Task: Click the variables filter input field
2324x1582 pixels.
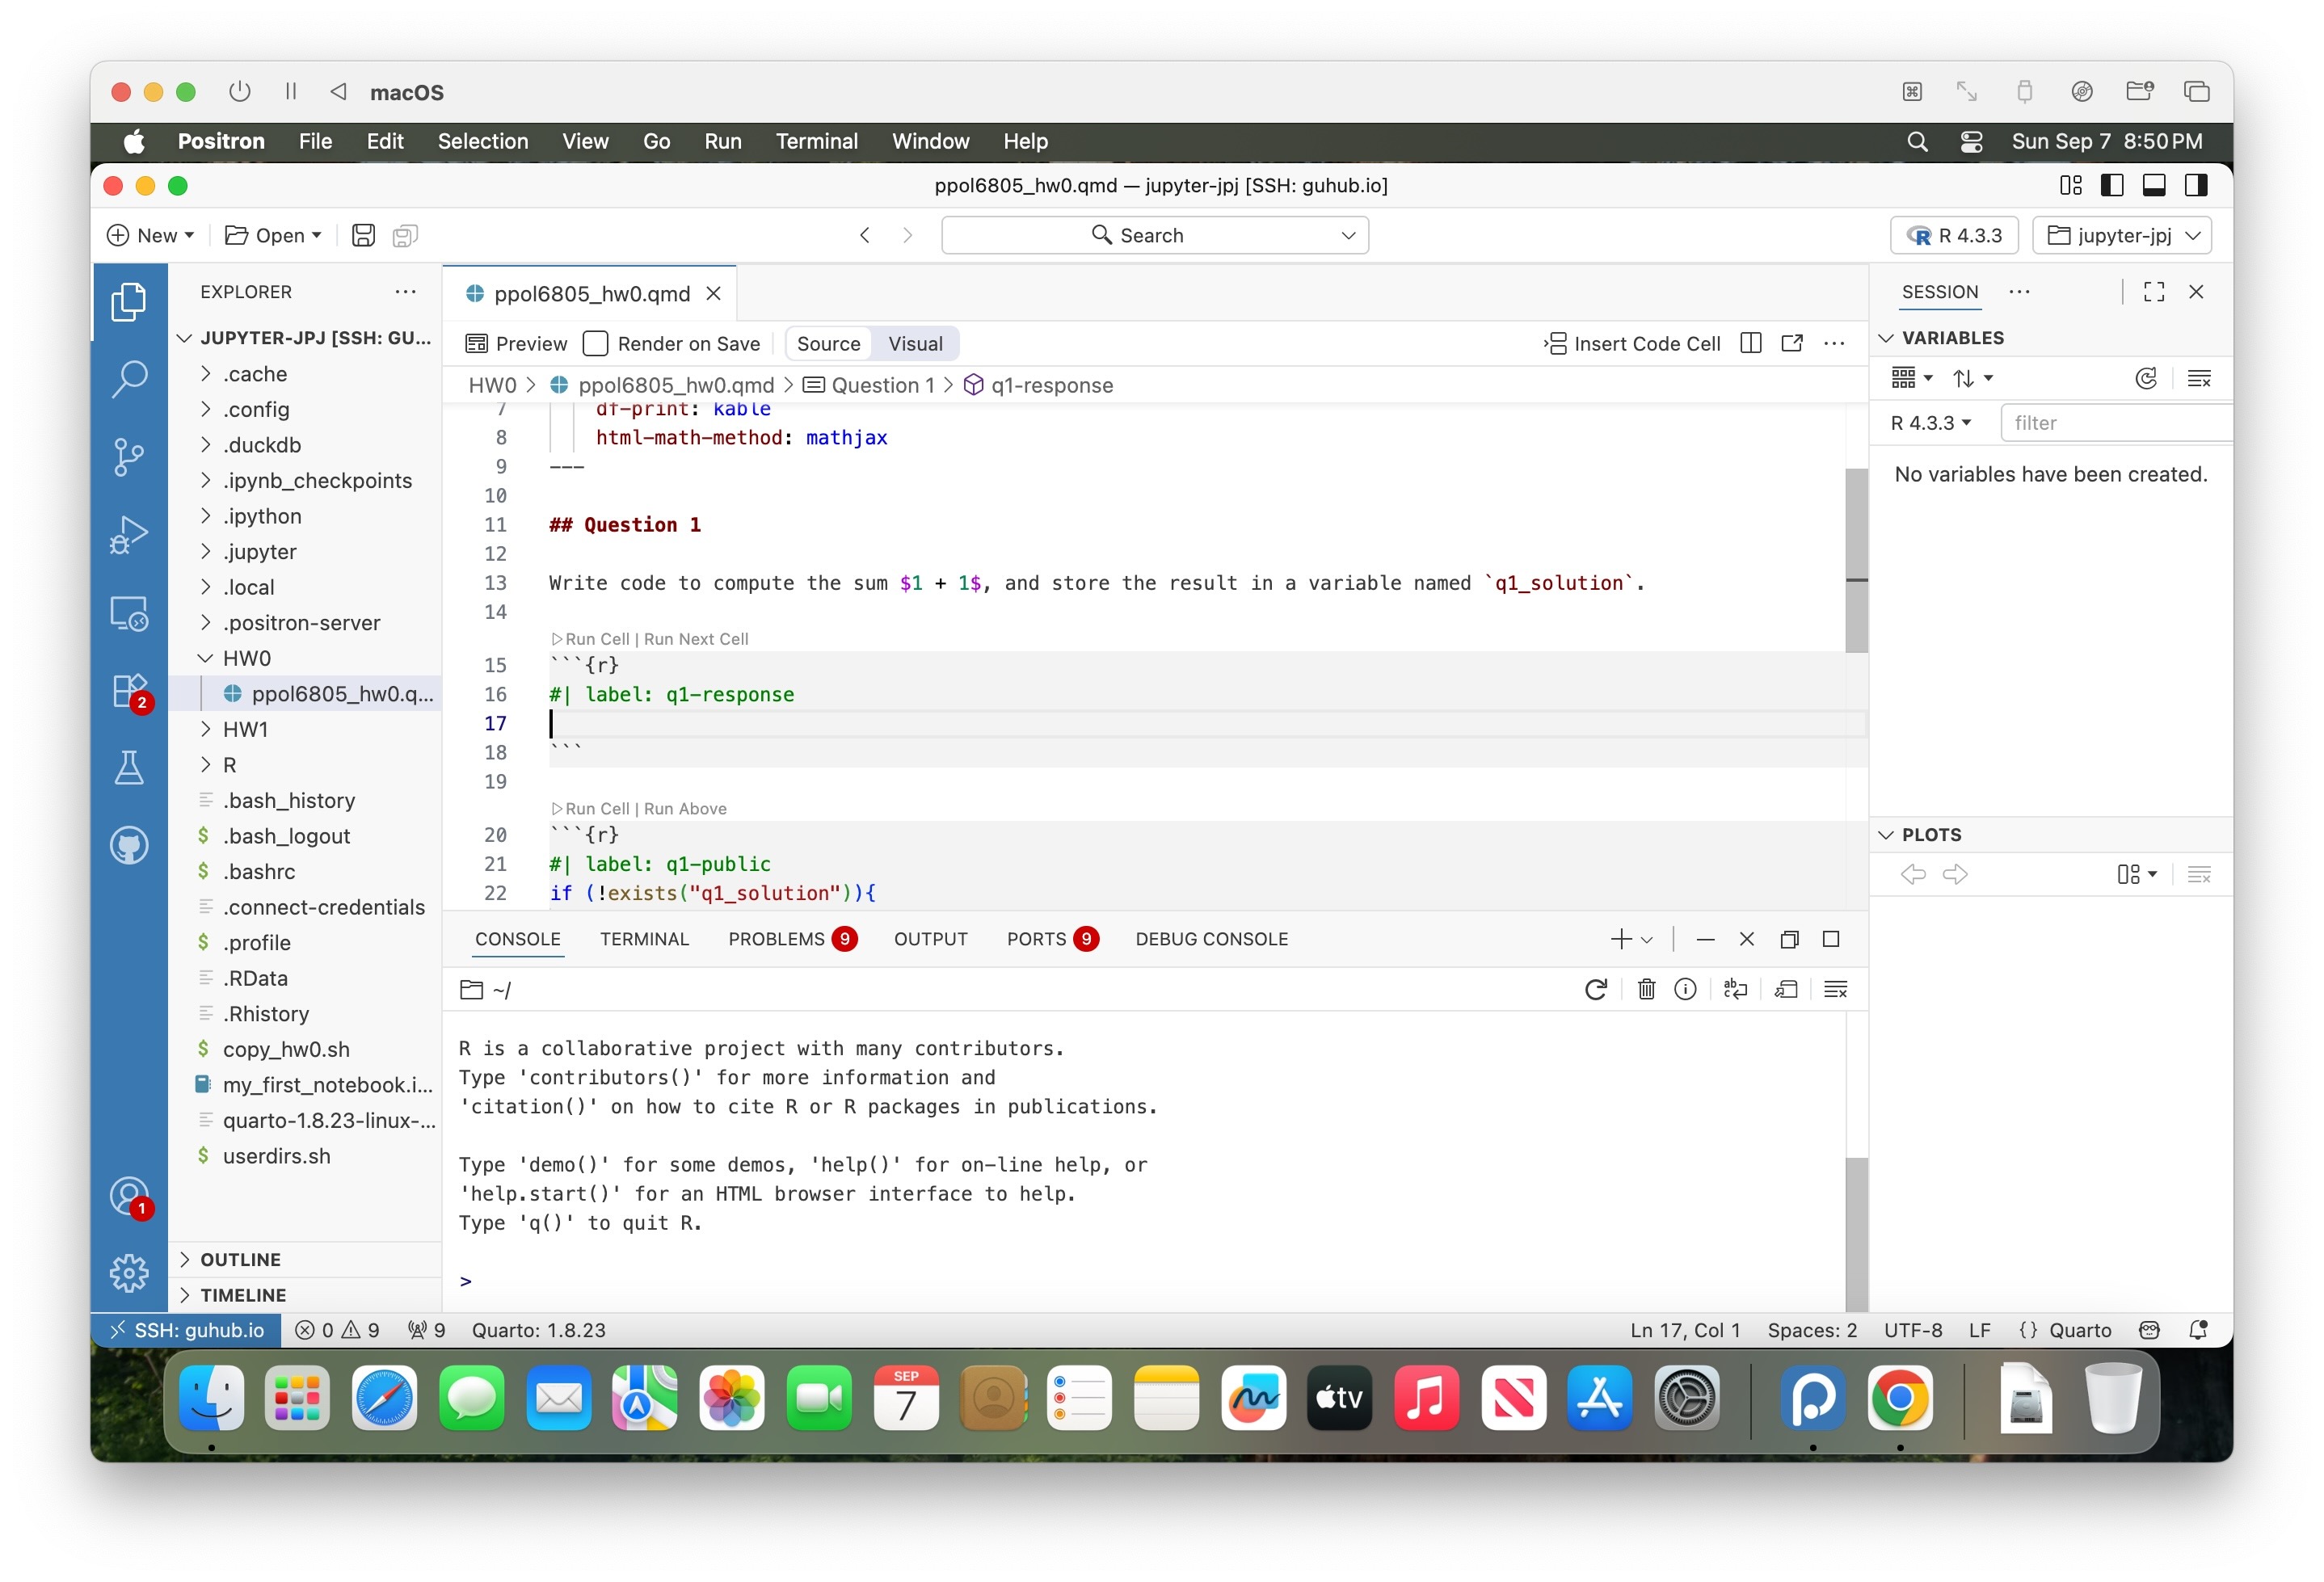Action: click(x=2116, y=423)
